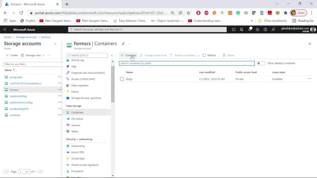Open the ellipsis menu for the sandboxdiag200 row
The height and width of the screenshot is (178, 317).
60,109
